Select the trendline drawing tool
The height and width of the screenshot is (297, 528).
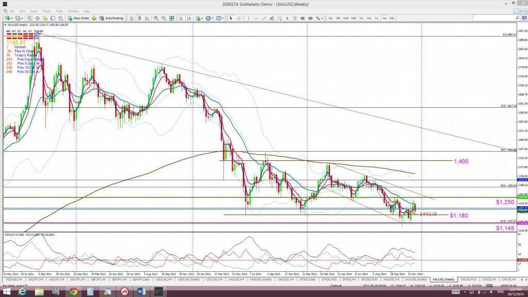click(x=264, y=18)
